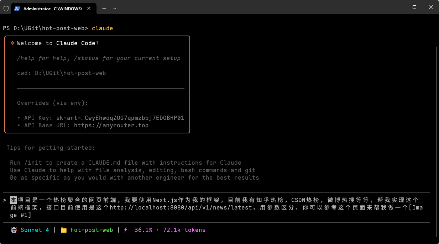Click the robot icon next to Sonnet 4

click(14, 230)
